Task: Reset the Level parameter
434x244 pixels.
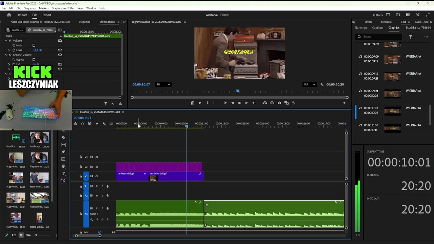Action: click(x=60, y=50)
